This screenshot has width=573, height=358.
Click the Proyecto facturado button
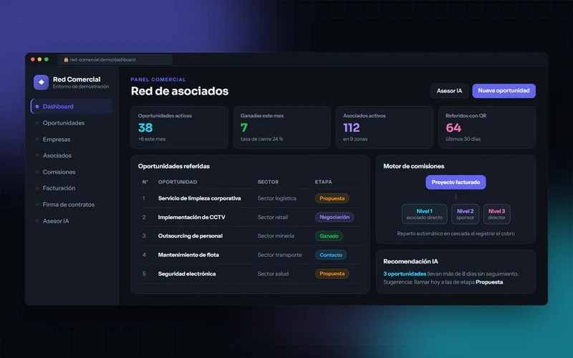(456, 182)
